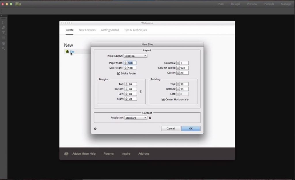Image resolution: width=295 pixels, height=180 pixels.
Task: Click the Padding Top input field
Action: (184, 84)
